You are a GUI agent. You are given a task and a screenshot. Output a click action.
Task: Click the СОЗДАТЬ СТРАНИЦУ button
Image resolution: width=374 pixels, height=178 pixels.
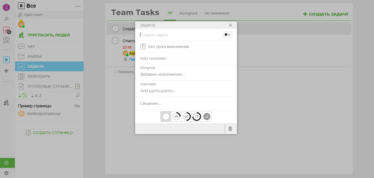[x=50, y=133]
